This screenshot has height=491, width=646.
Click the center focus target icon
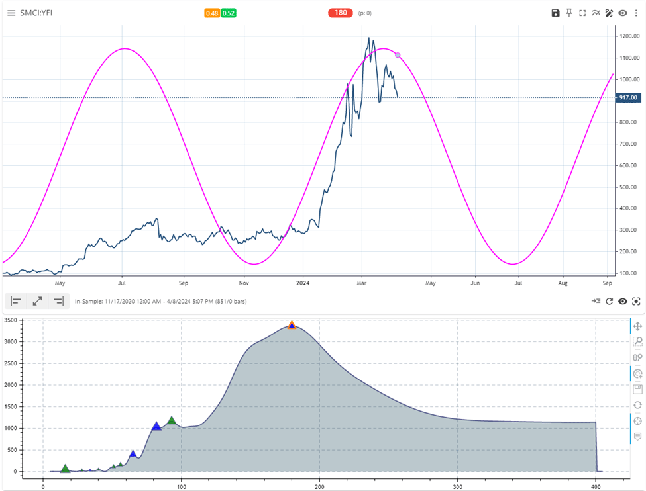coord(636,301)
